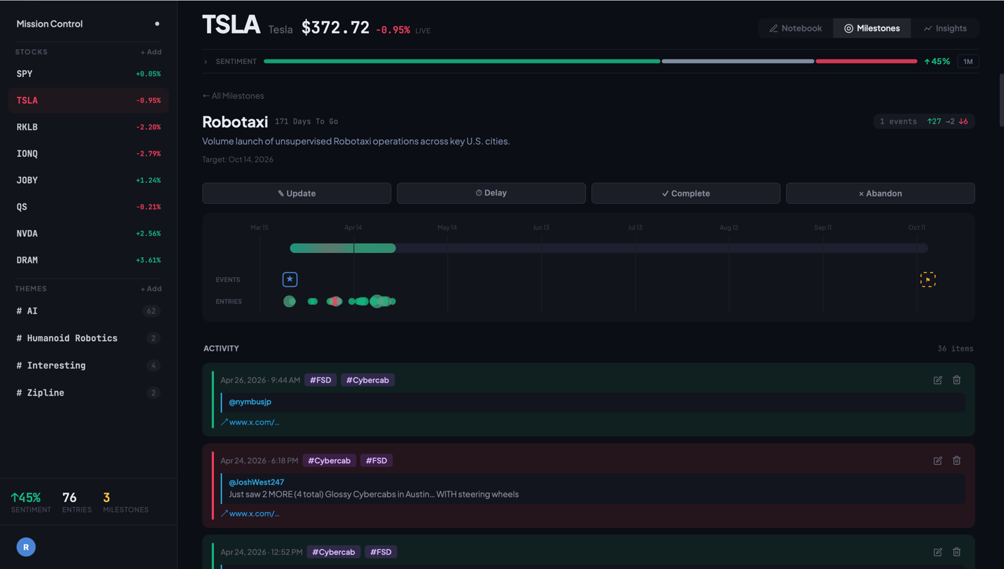Click the red negative sentiment bar segment
The height and width of the screenshot is (569, 1004).
pos(866,61)
